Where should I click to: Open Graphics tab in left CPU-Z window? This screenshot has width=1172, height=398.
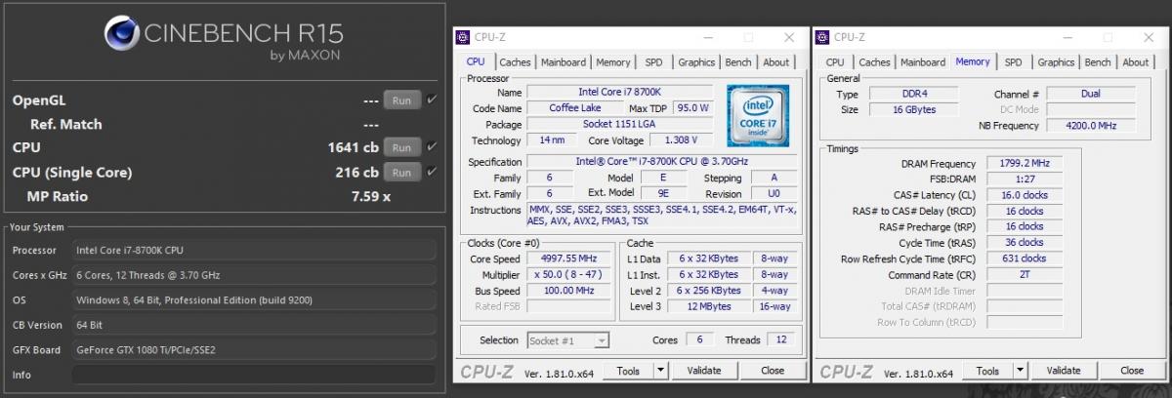point(696,62)
